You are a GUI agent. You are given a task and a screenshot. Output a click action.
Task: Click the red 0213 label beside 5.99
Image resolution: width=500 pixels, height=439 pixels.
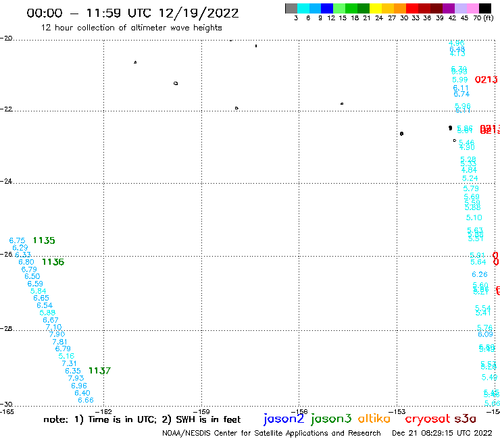(486, 80)
